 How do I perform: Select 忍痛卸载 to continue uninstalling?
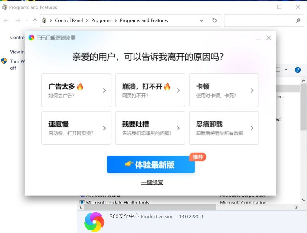[x=224, y=128]
